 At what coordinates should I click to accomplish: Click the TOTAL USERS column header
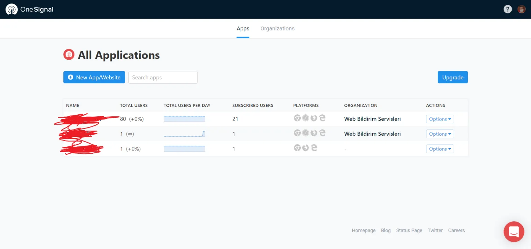click(134, 105)
